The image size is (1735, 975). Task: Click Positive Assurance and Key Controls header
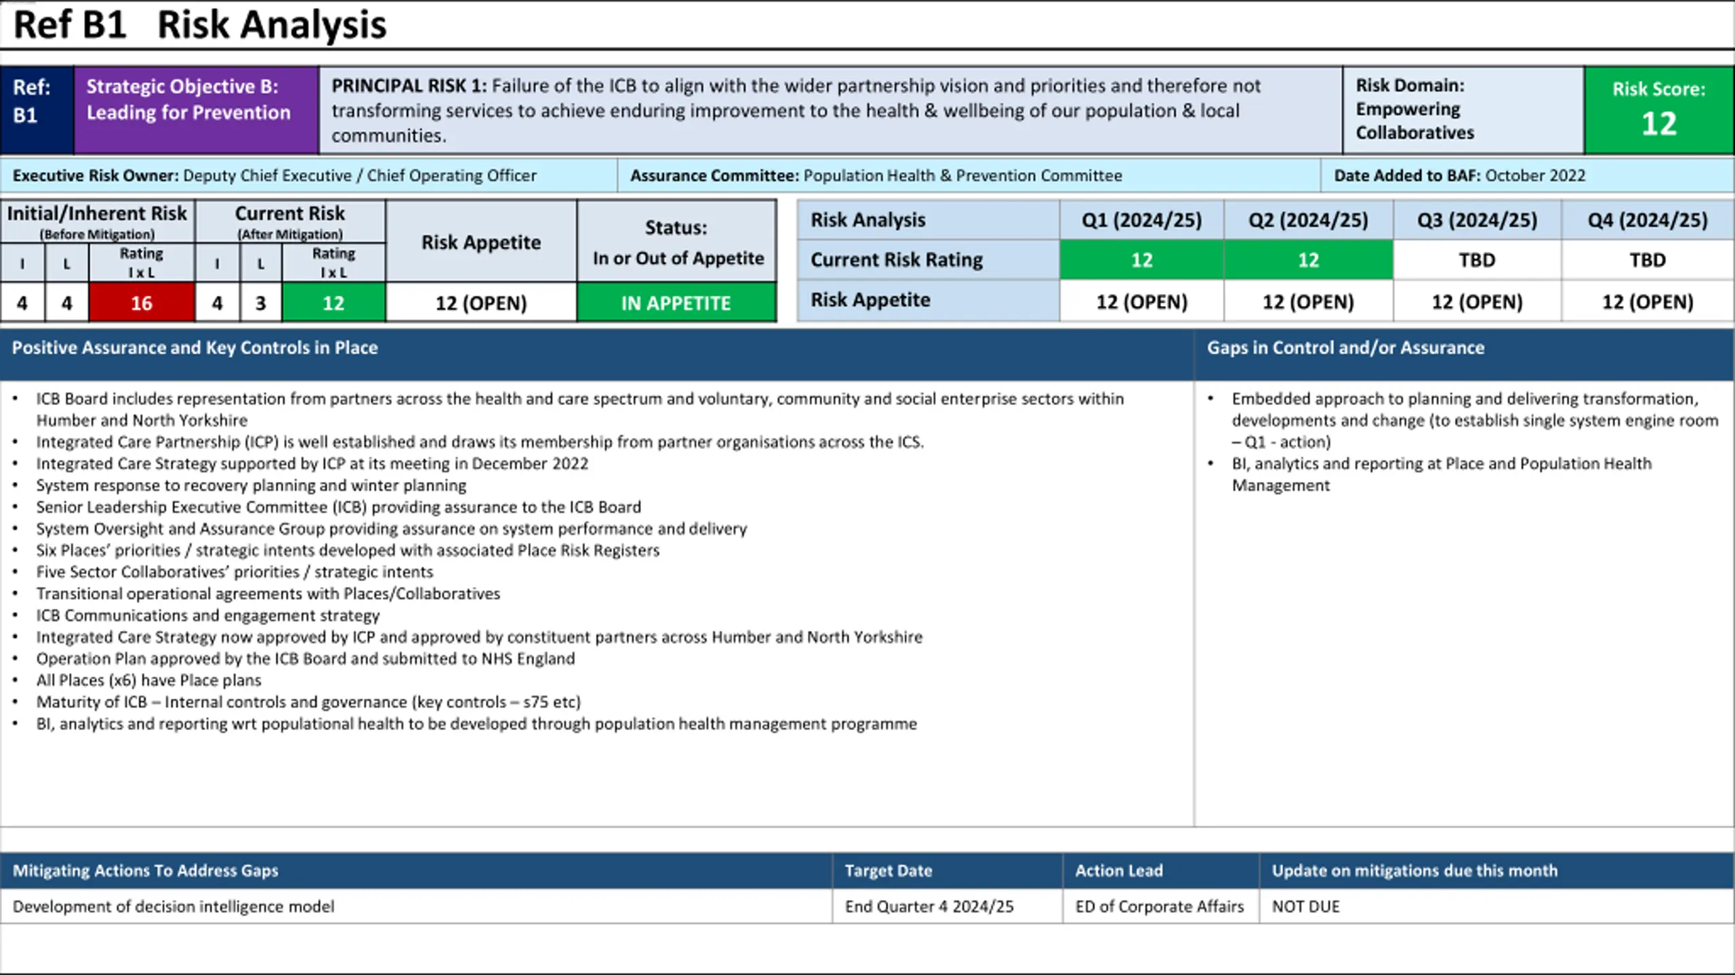(195, 348)
